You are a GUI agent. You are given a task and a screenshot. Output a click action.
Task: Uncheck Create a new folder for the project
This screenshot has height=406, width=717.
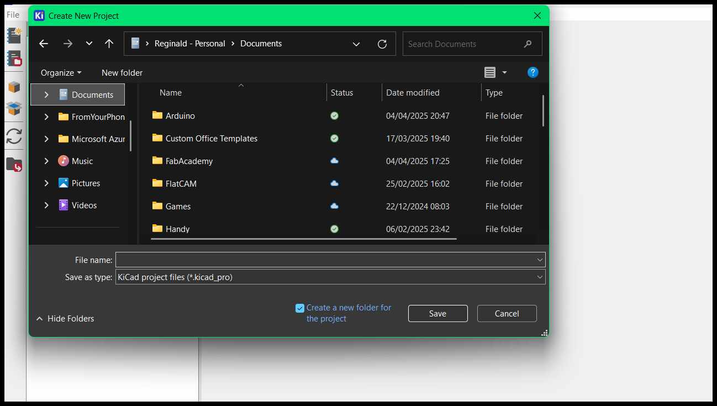300,308
